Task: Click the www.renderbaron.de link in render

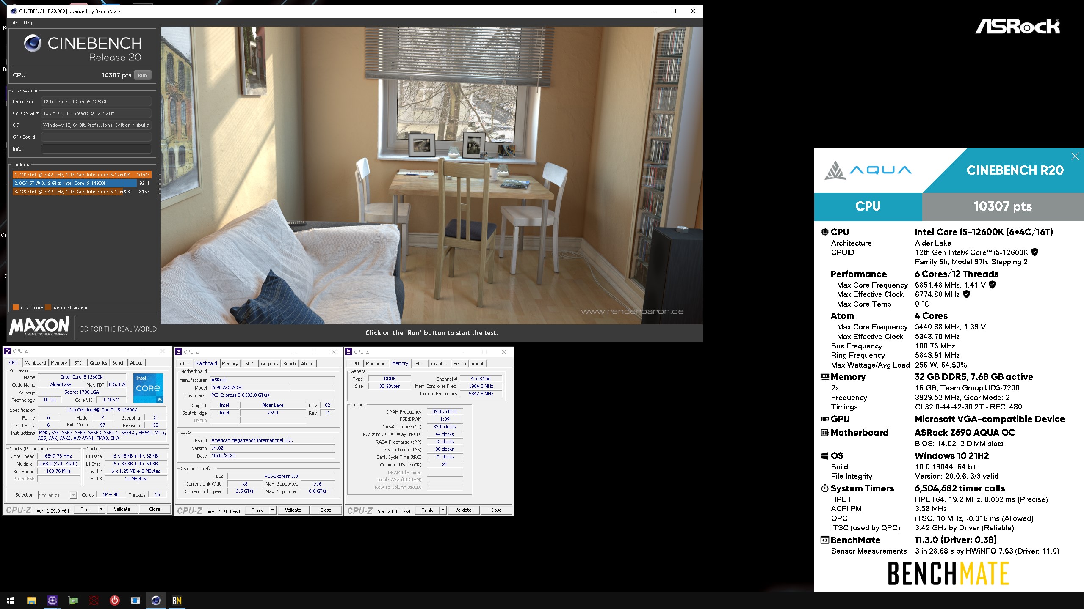Action: tap(632, 312)
